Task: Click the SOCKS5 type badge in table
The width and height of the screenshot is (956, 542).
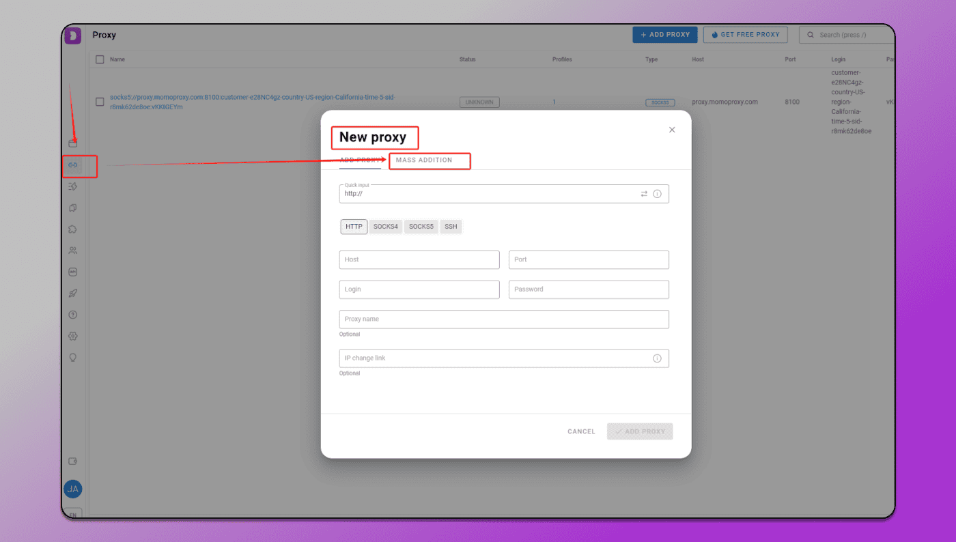Action: tap(660, 102)
